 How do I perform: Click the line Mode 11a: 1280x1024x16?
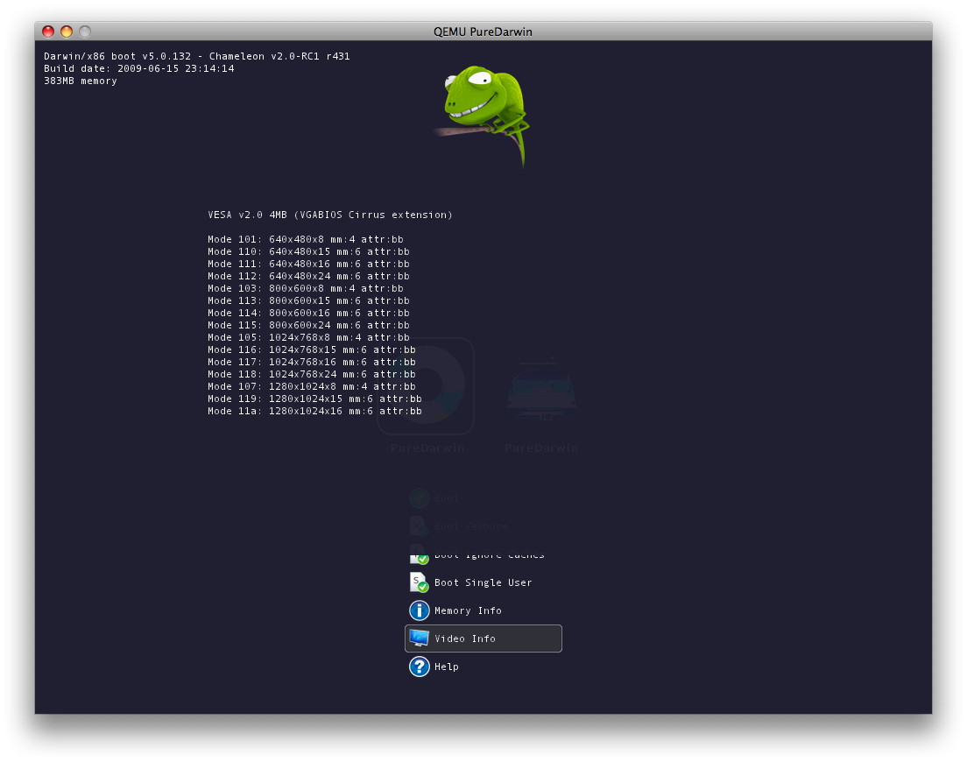point(314,411)
